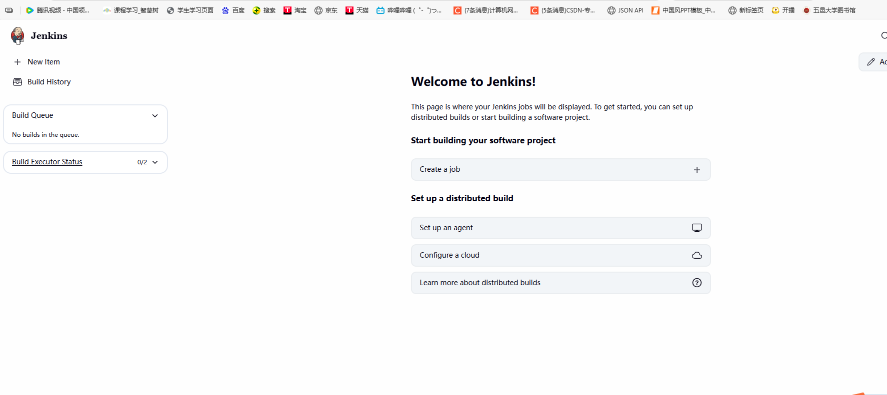Click the leftmost icon on the bookmarks bar
The width and height of the screenshot is (887, 395).
[9, 10]
